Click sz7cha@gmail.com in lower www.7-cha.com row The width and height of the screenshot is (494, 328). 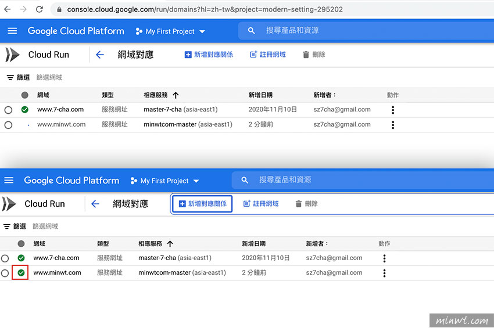tap(334, 258)
